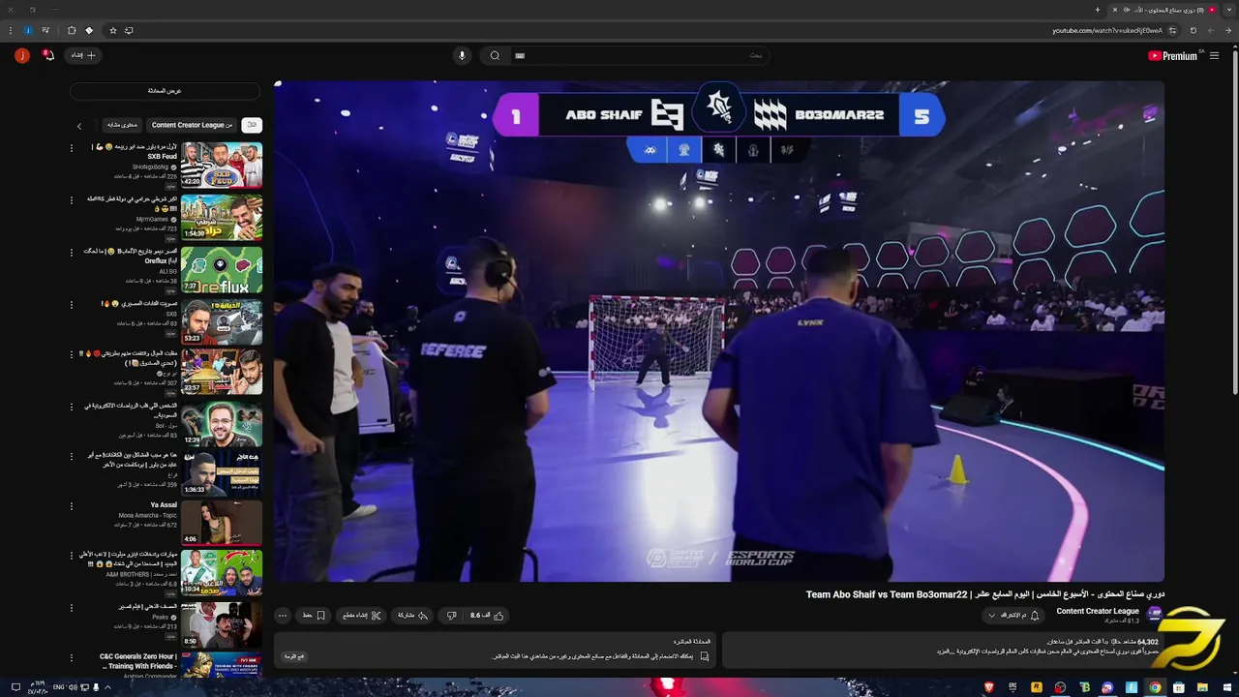The width and height of the screenshot is (1239, 697).
Task: Open the Brave browser taskbar icon
Action: tap(989, 687)
